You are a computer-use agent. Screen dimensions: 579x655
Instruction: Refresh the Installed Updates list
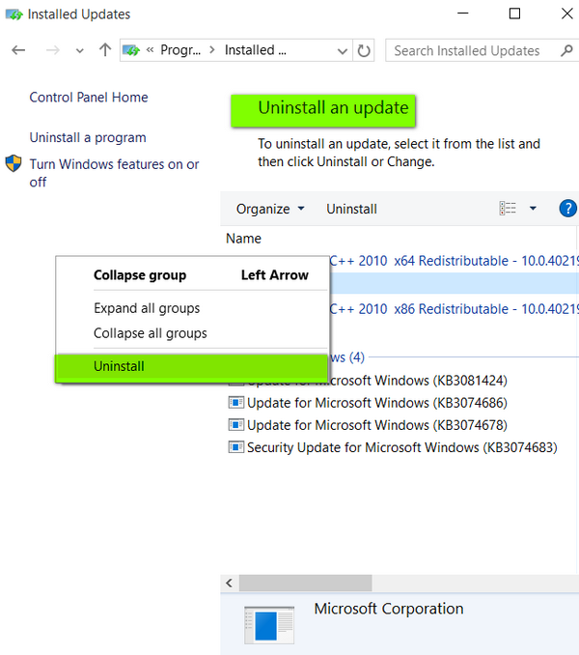[364, 50]
